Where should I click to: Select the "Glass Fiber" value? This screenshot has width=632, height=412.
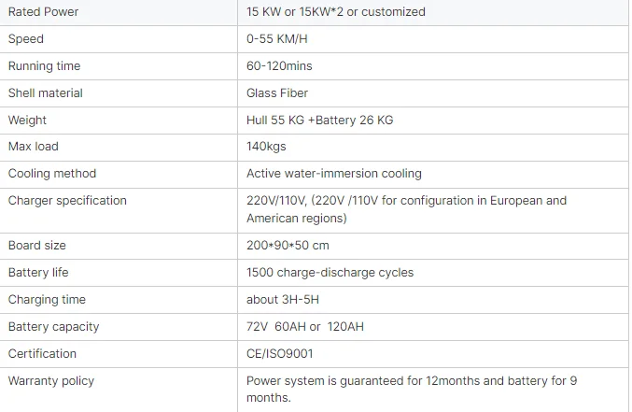pyautogui.click(x=277, y=93)
